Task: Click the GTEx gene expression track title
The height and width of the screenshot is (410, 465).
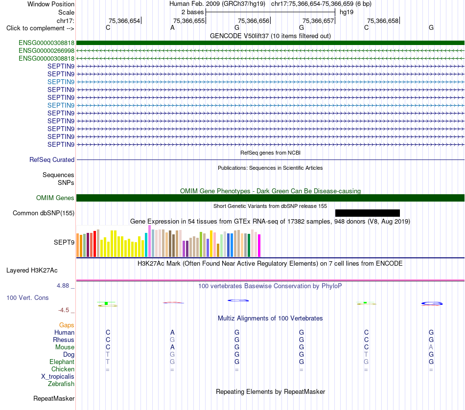Action: tap(270, 222)
